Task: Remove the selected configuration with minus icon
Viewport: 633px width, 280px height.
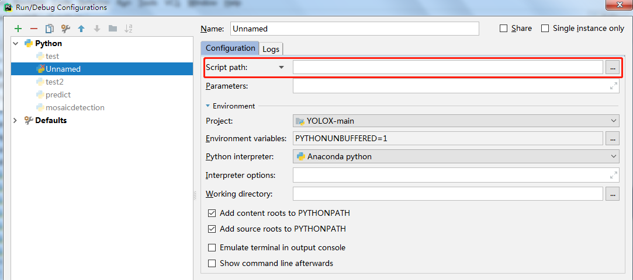Action: (34, 29)
